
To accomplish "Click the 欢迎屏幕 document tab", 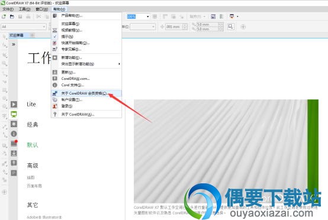I will [17, 35].
